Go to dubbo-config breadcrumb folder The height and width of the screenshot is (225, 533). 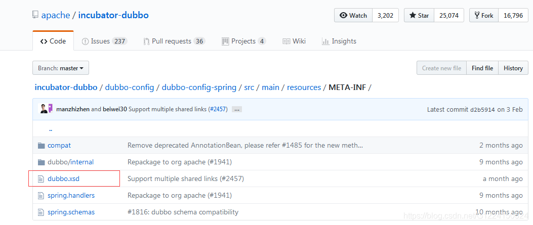[130, 87]
